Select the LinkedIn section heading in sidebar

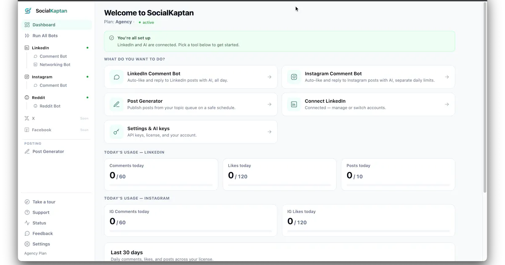[x=40, y=48]
